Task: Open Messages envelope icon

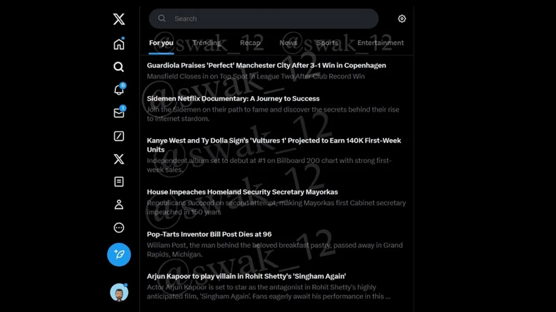Action: (x=119, y=112)
